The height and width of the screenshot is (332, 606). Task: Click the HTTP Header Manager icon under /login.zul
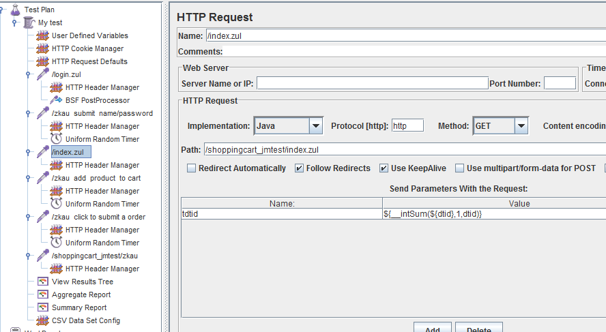point(56,87)
